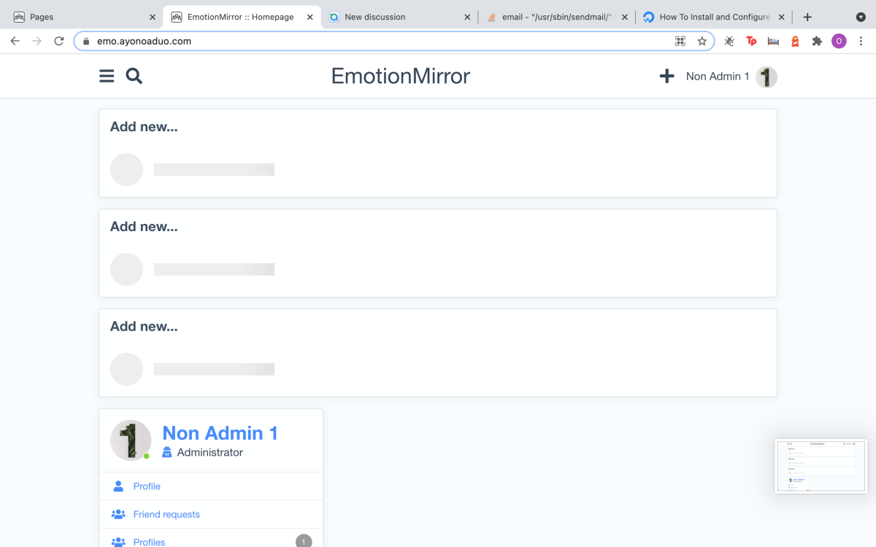This screenshot has height=547, width=876.
Task: Click the search magnifier icon
Action: (x=134, y=76)
